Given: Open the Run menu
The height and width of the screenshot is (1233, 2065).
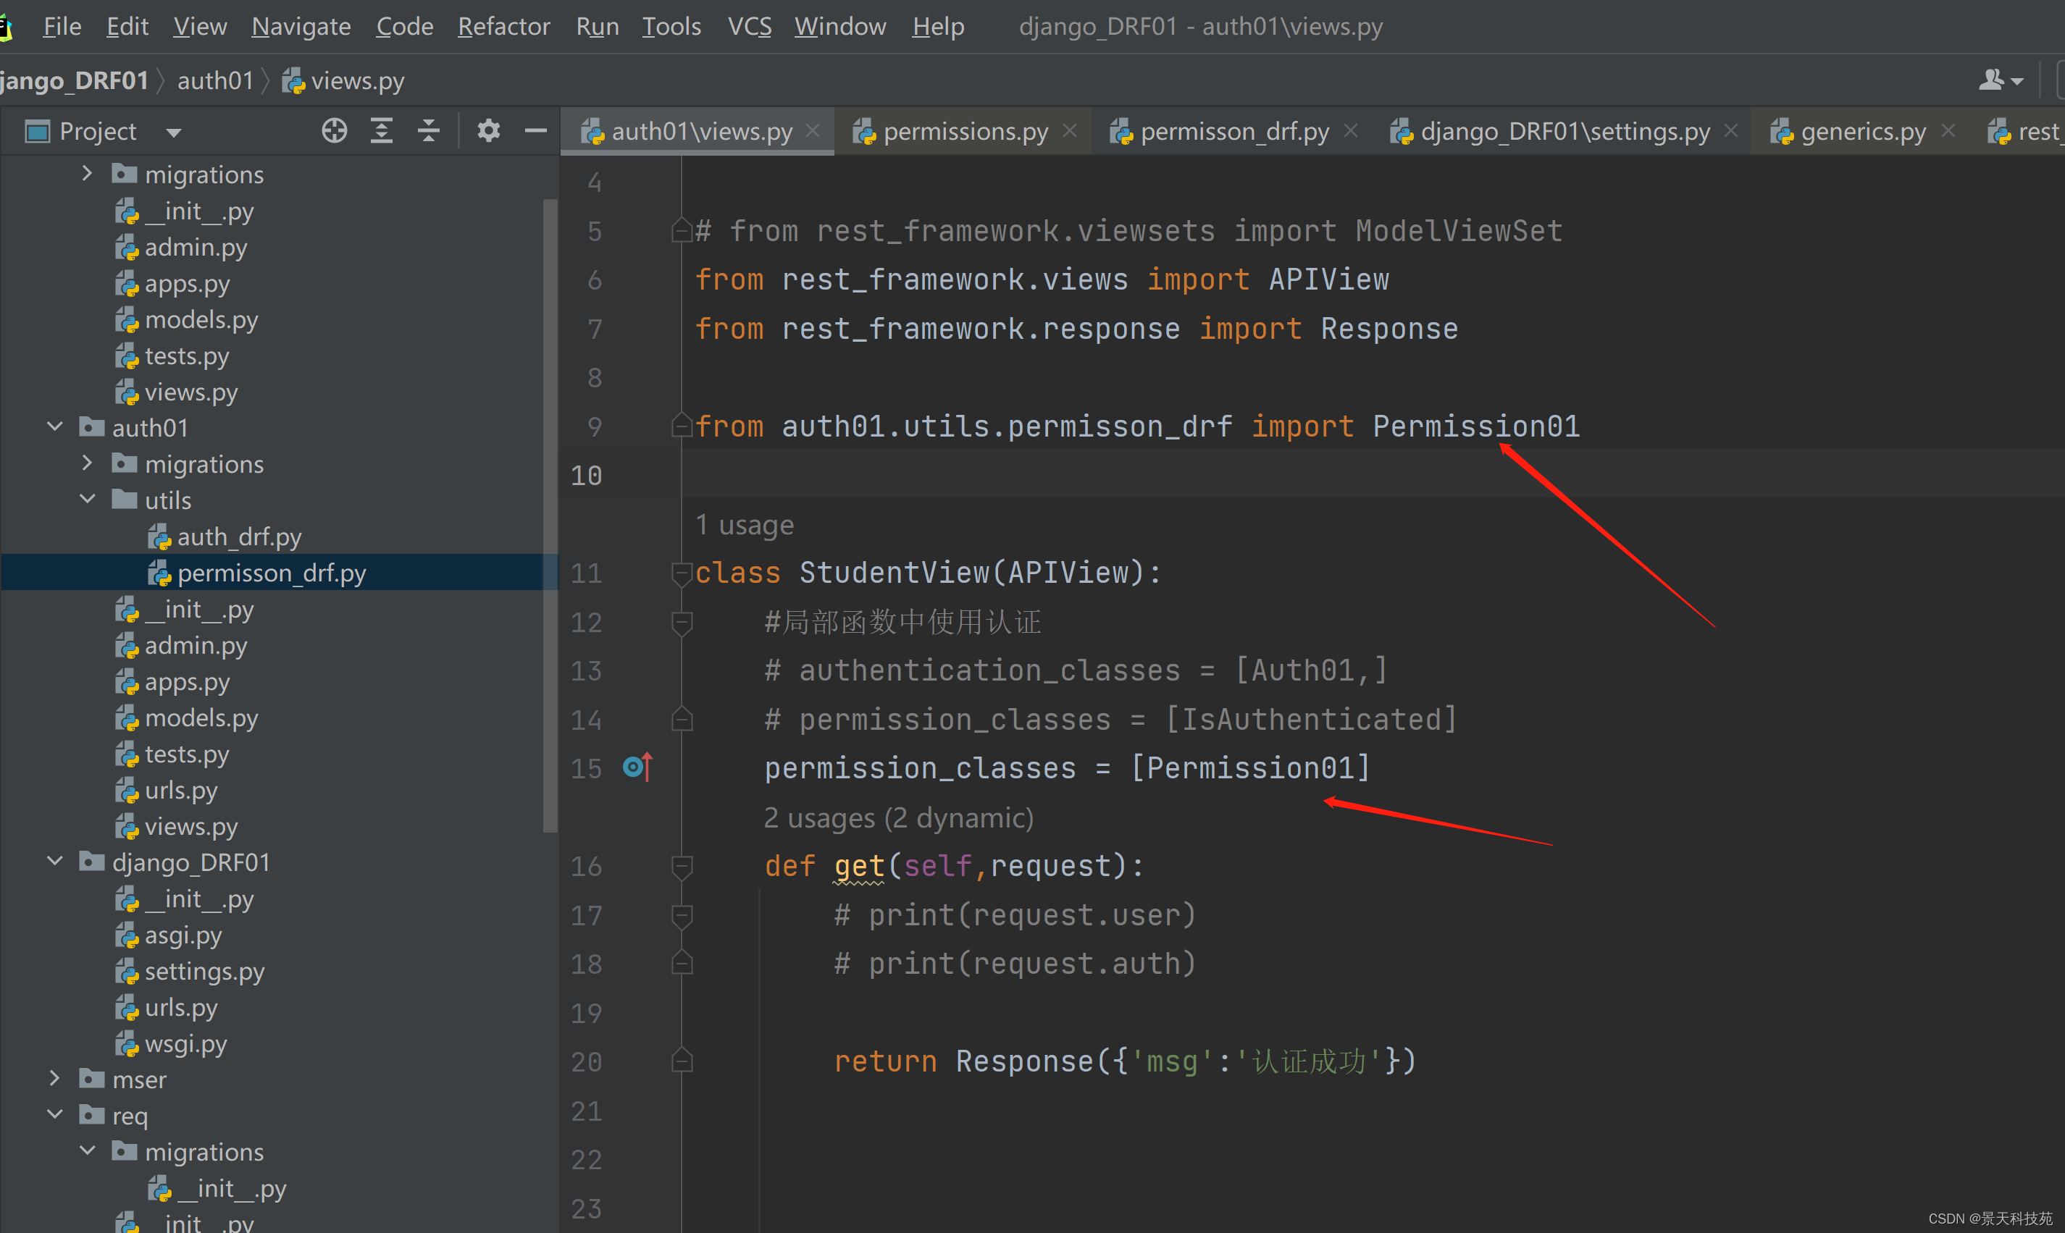Looking at the screenshot, I should (x=598, y=27).
